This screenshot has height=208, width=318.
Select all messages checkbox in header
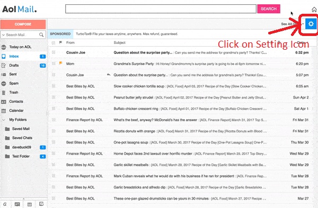tap(54, 43)
